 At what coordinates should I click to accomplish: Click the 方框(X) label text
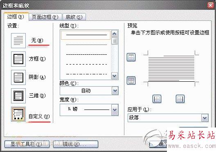click(37, 59)
